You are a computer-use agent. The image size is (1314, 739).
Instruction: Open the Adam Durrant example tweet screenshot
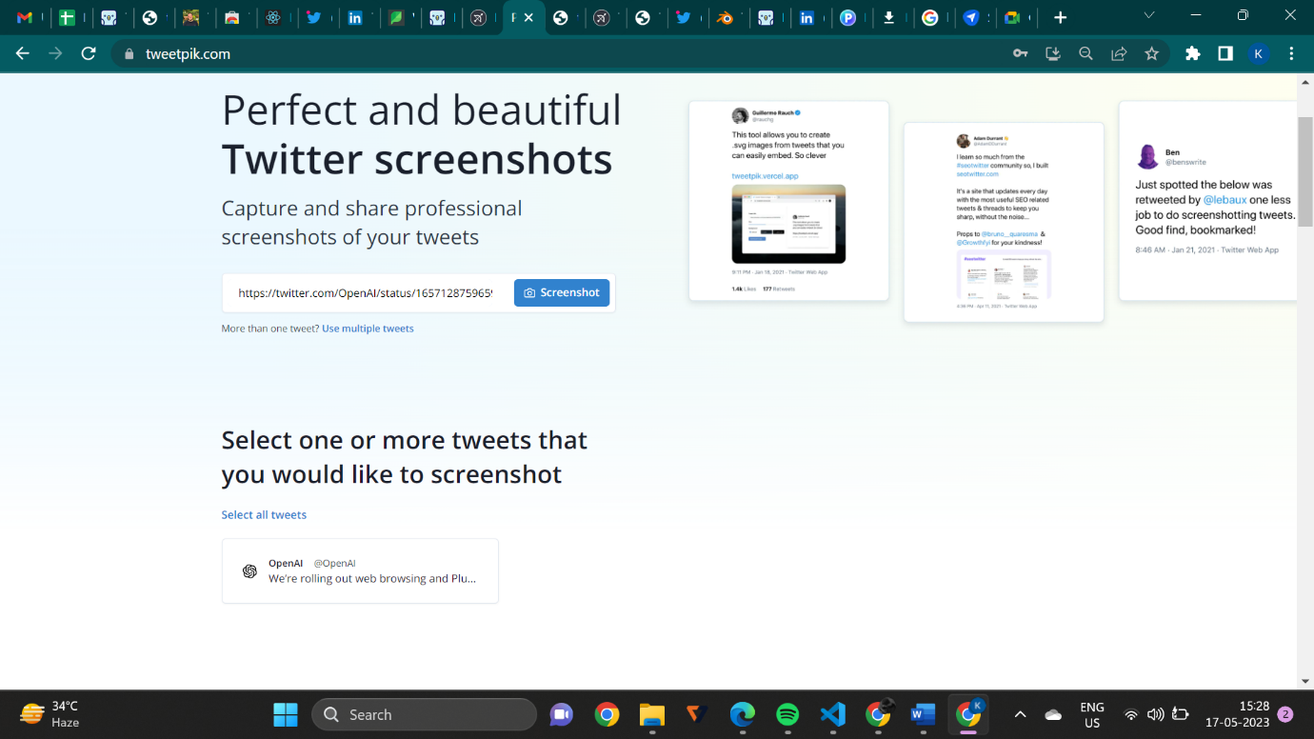pyautogui.click(x=1004, y=222)
